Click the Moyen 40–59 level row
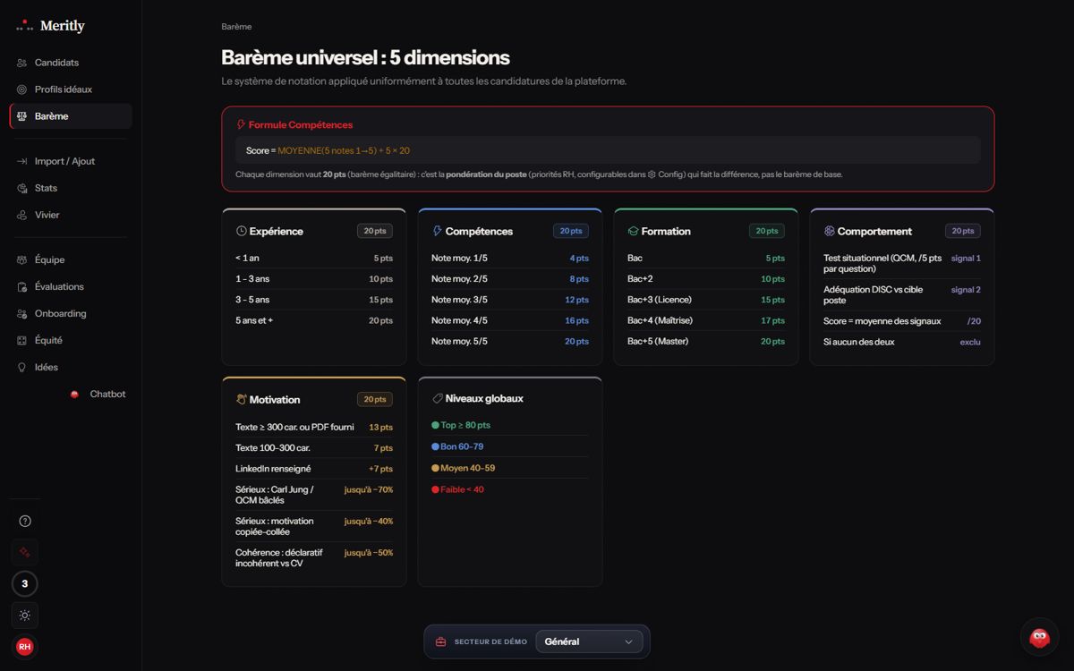1074x671 pixels. [510, 468]
